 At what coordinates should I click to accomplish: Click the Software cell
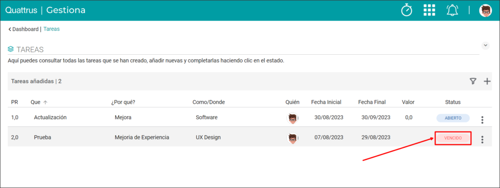click(x=207, y=117)
